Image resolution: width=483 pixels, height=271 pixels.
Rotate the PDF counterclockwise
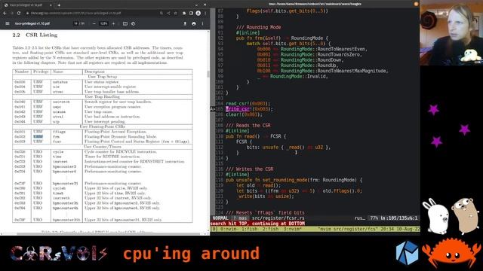133,23
